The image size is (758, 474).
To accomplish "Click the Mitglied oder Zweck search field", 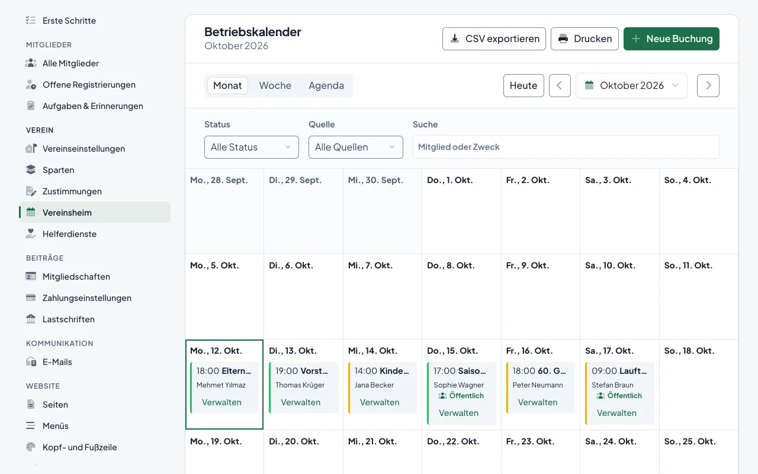I will pos(566,147).
